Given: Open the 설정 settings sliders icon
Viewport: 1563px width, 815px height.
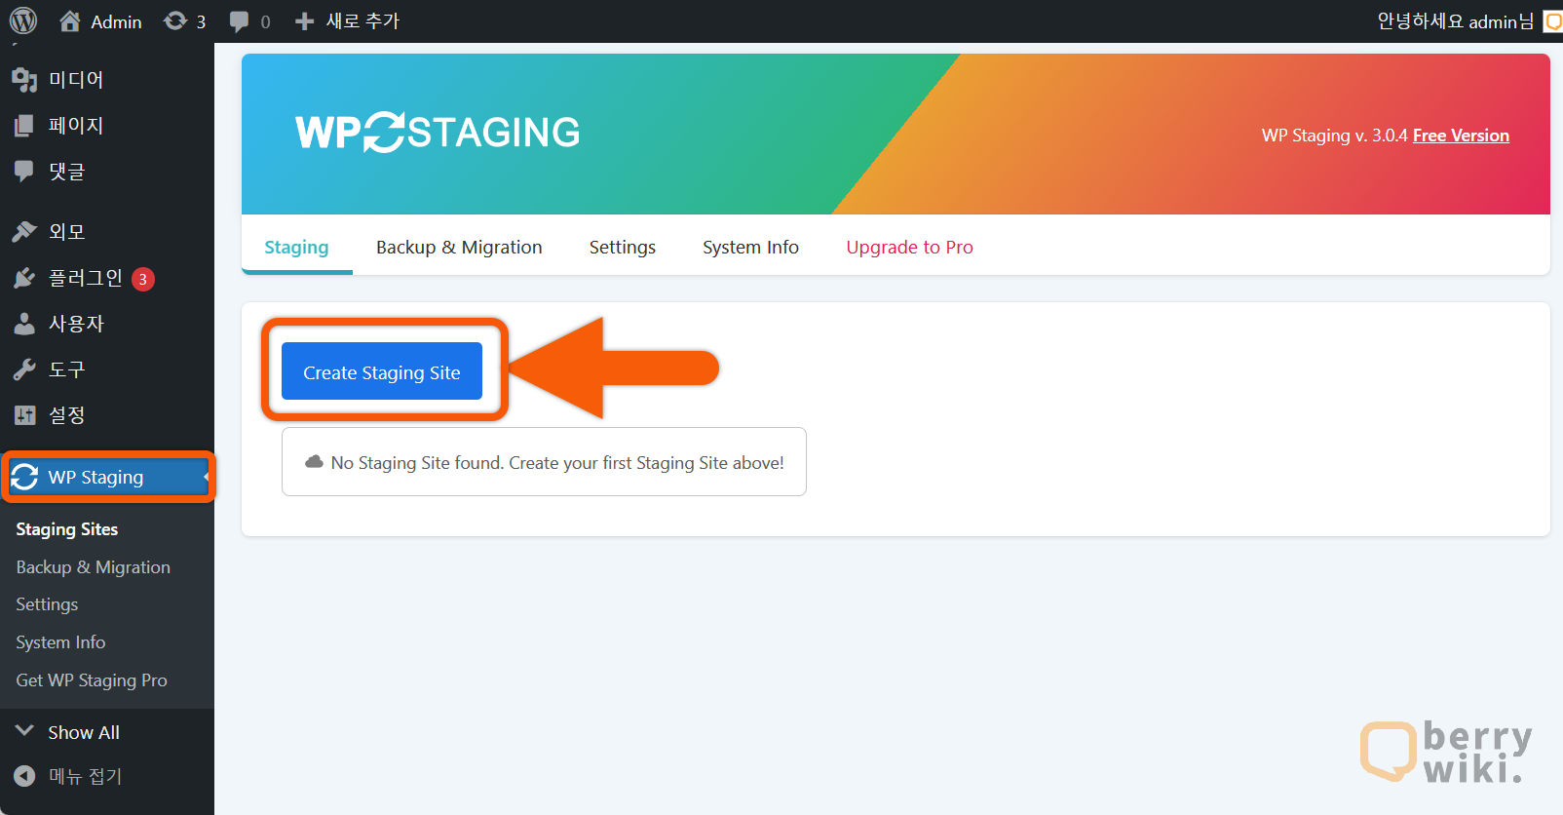Looking at the screenshot, I should 24,415.
